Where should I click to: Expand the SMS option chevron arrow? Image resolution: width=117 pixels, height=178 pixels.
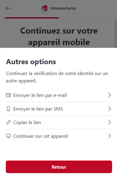pos(109,109)
